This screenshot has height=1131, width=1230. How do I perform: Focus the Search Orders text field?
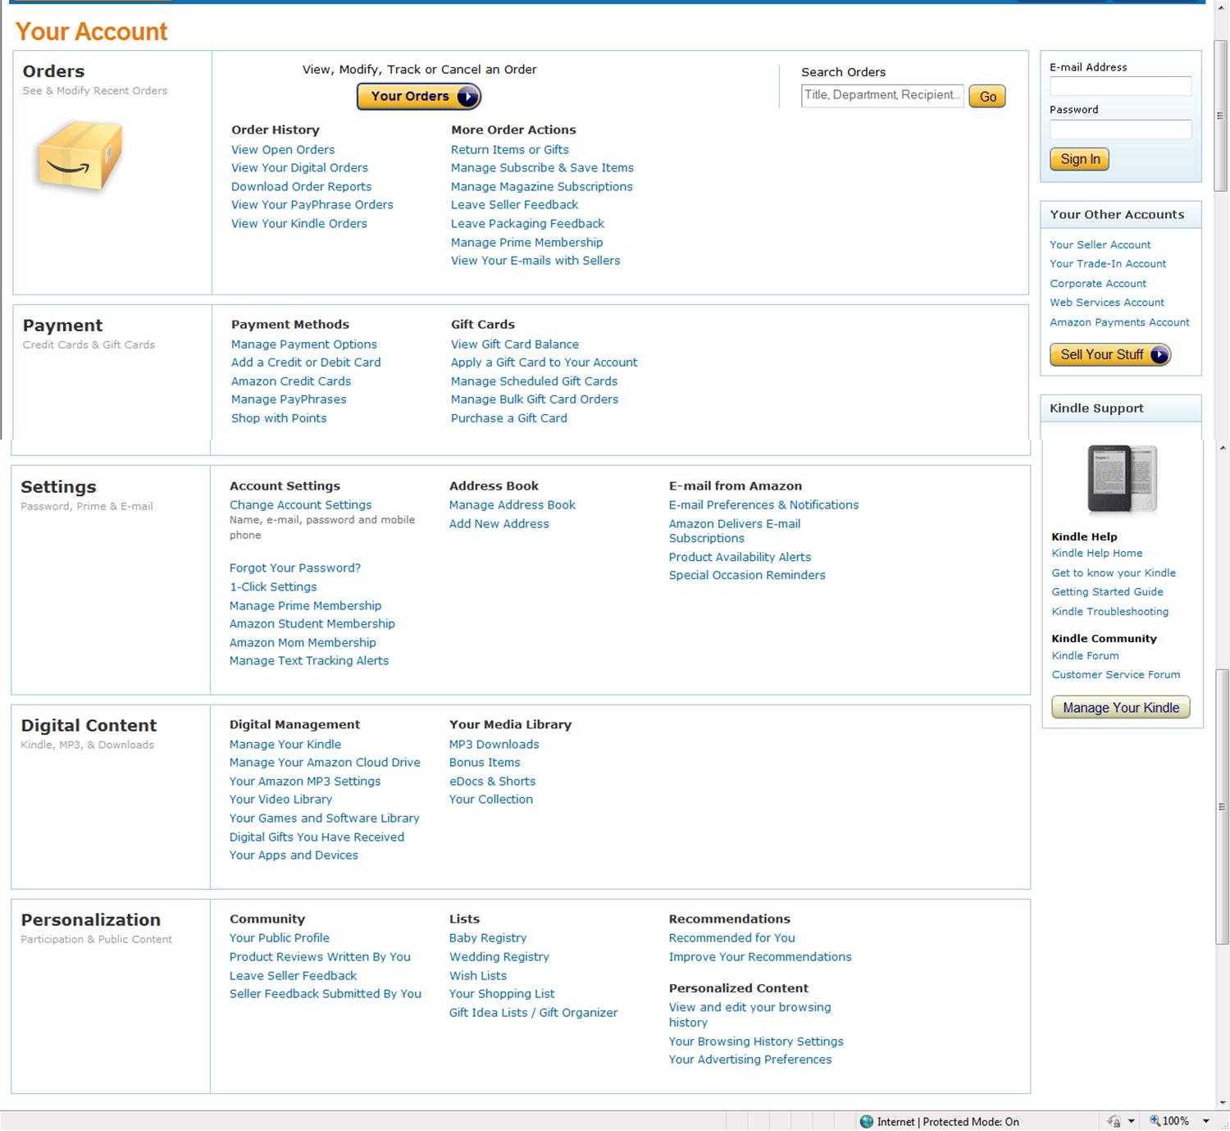881,95
